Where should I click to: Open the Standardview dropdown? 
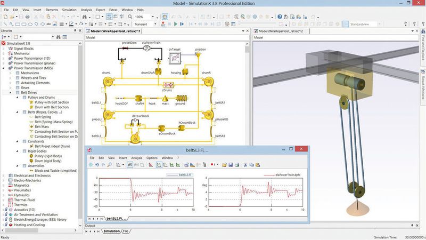(379, 24)
